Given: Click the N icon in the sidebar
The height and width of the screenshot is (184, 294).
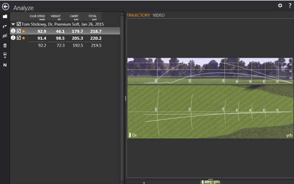Looking at the screenshot, I should click(5, 65).
